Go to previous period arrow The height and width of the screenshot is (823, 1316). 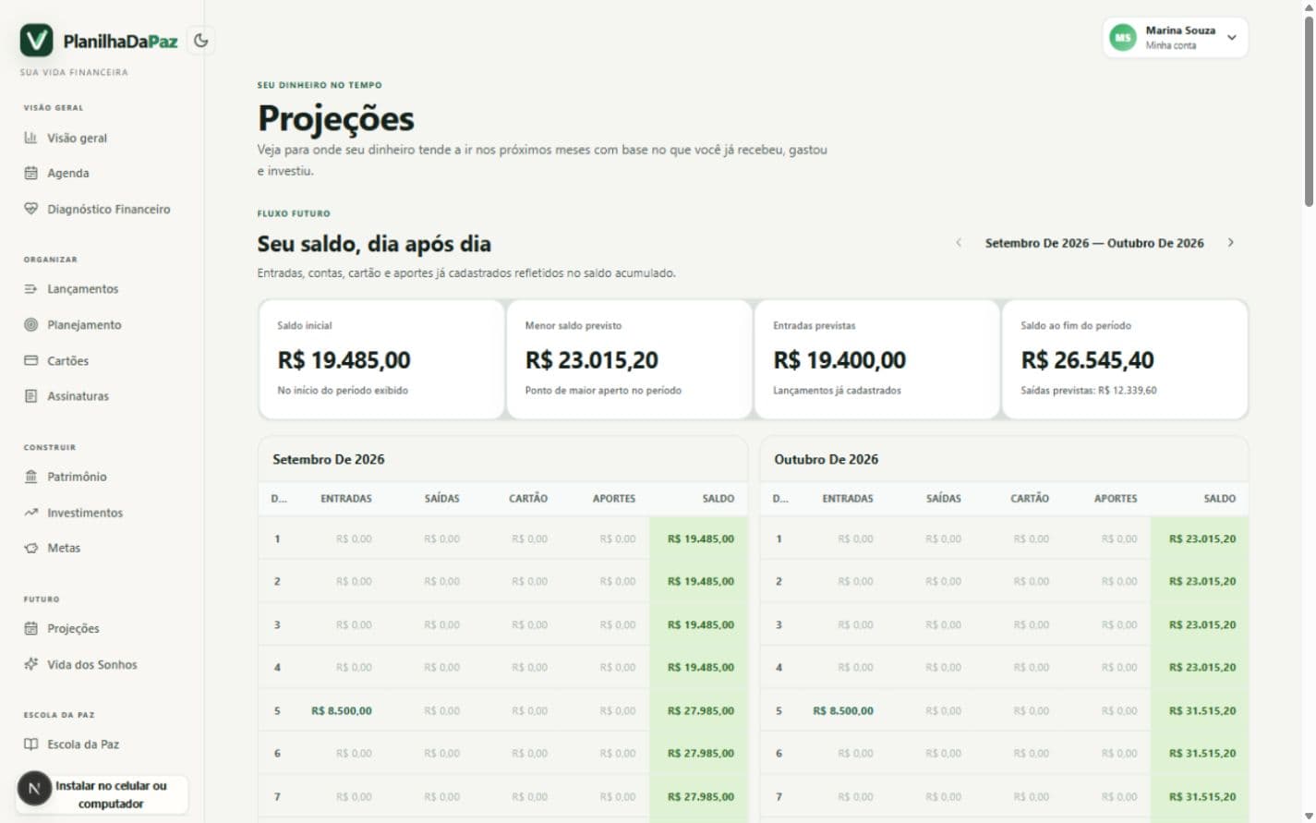959,243
